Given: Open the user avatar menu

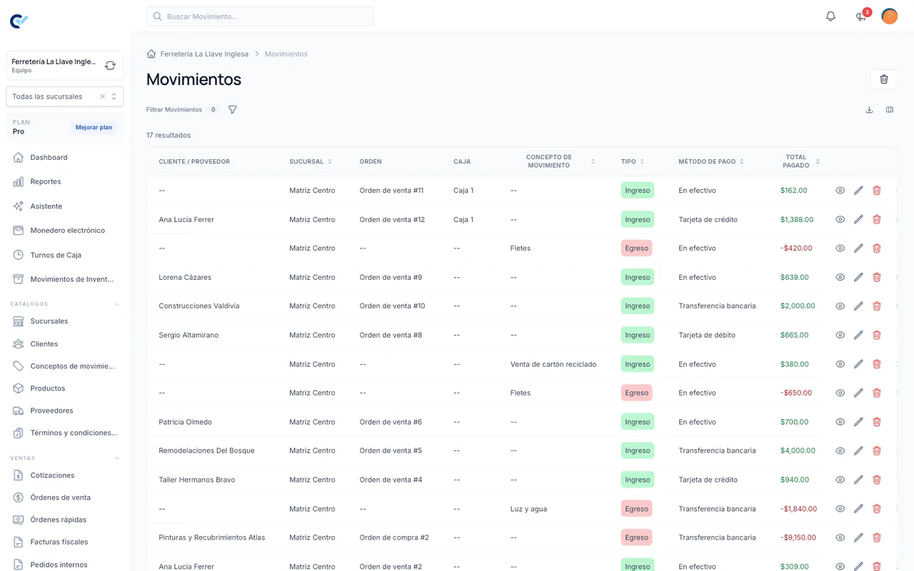Looking at the screenshot, I should (x=889, y=16).
